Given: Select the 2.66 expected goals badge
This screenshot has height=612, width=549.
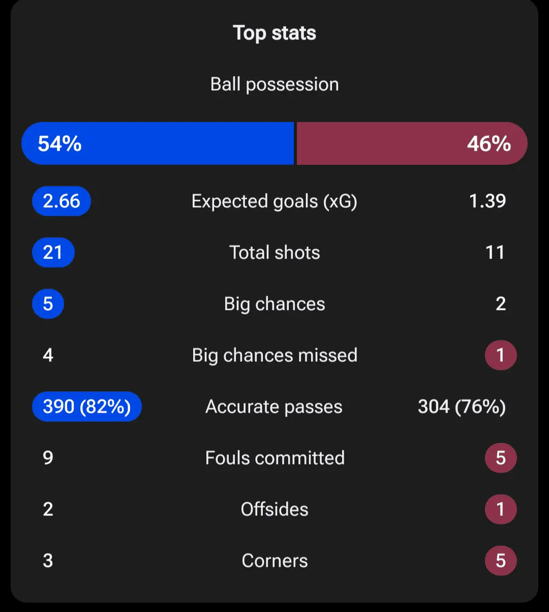Looking at the screenshot, I should [x=62, y=201].
